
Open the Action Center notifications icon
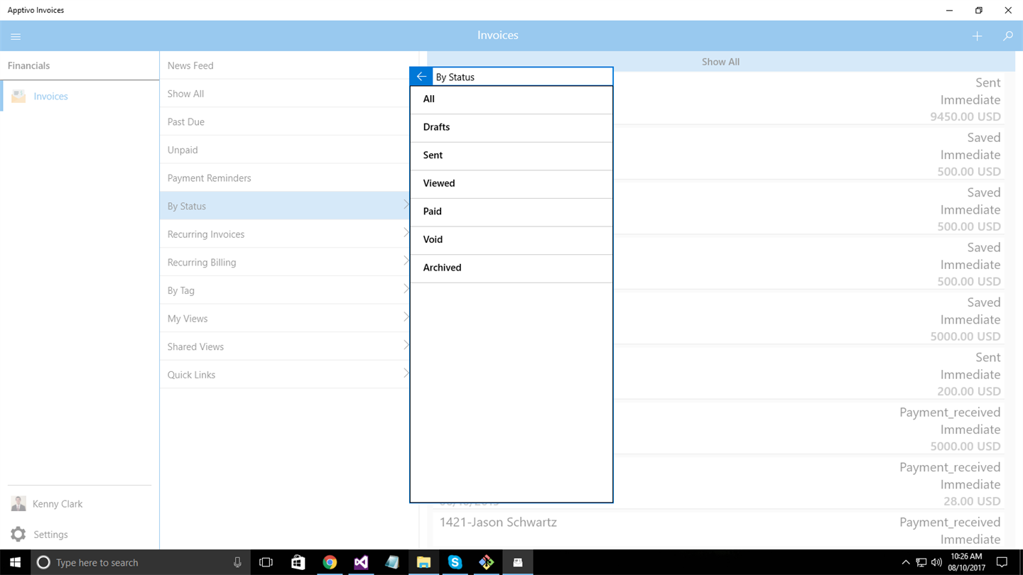click(1002, 562)
